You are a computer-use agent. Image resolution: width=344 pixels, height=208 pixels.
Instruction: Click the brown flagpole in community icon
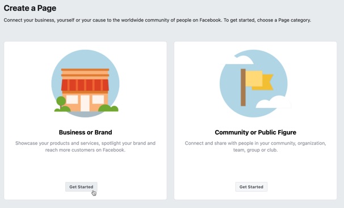pyautogui.click(x=243, y=88)
